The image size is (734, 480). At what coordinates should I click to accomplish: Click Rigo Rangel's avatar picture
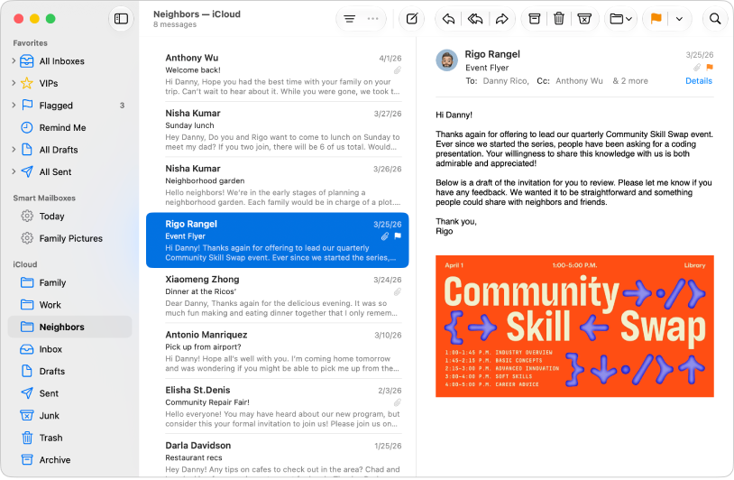(446, 60)
